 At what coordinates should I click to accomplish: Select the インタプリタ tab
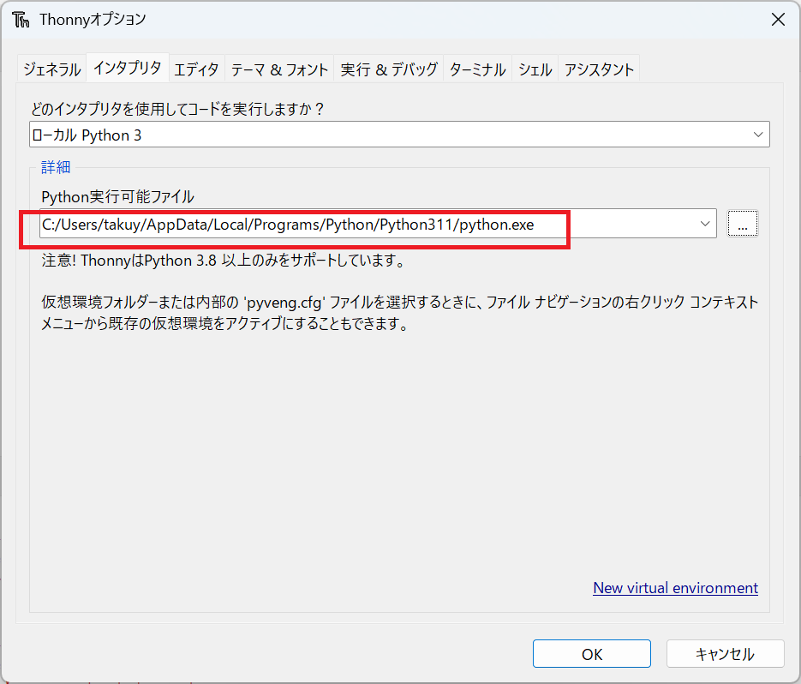pyautogui.click(x=128, y=68)
